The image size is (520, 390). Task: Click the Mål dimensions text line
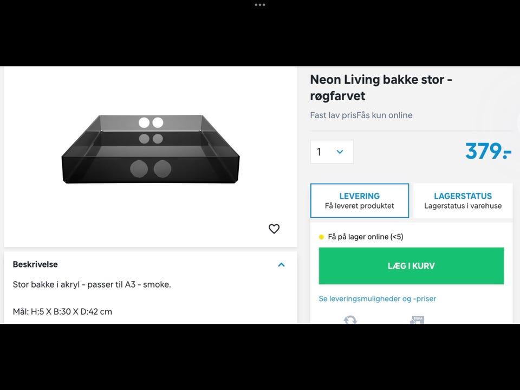62,311
